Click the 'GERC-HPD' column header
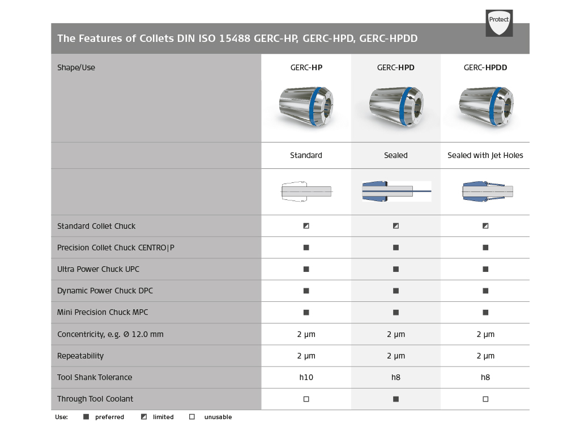This screenshot has height=435, width=580. (x=396, y=68)
